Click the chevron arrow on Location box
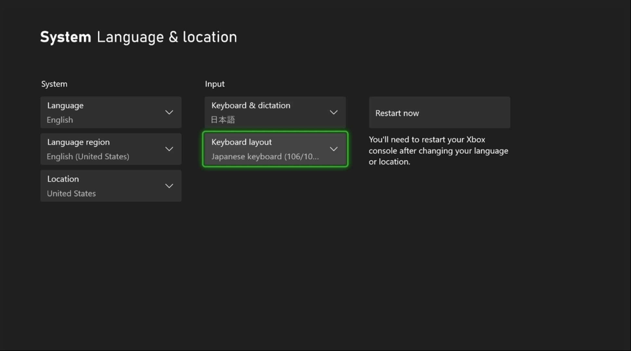 point(169,186)
